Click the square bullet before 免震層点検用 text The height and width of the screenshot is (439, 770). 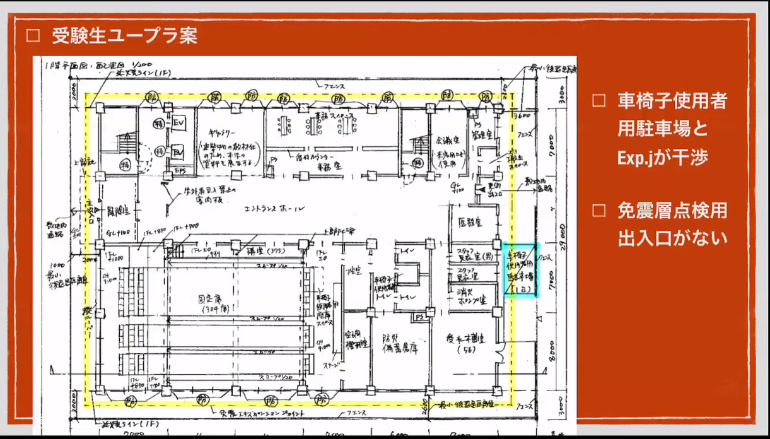tap(598, 211)
